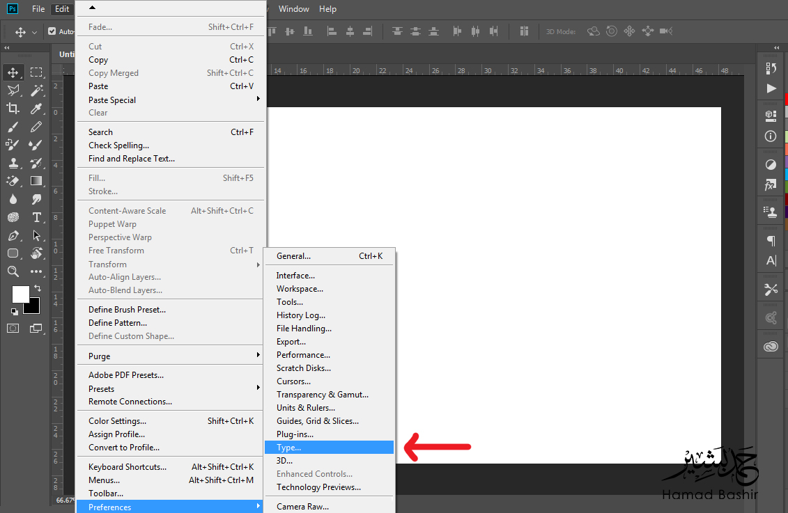Select the Clone Stamp tool
Viewport: 788px width, 513px height.
tap(13, 163)
